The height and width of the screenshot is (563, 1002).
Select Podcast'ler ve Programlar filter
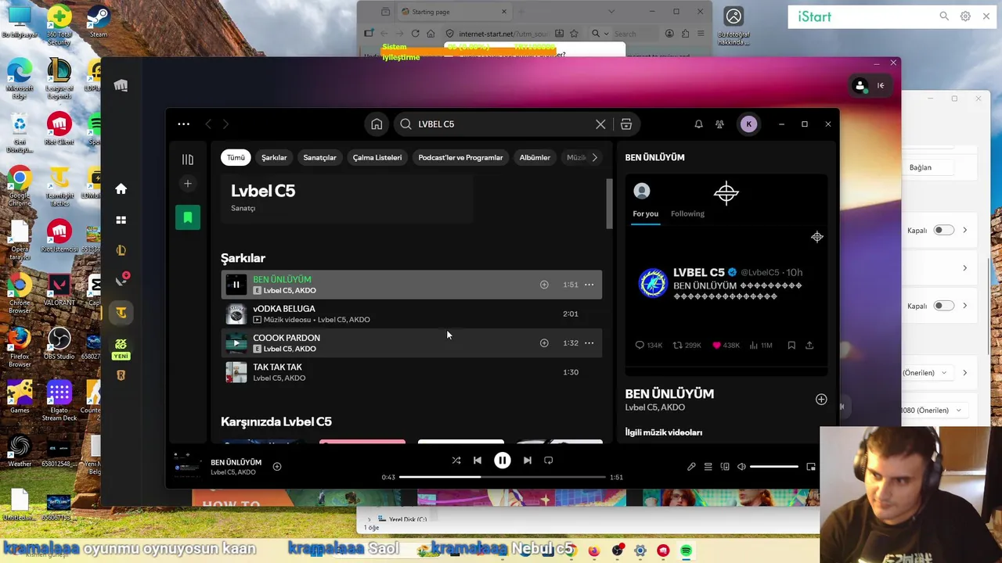[460, 157]
